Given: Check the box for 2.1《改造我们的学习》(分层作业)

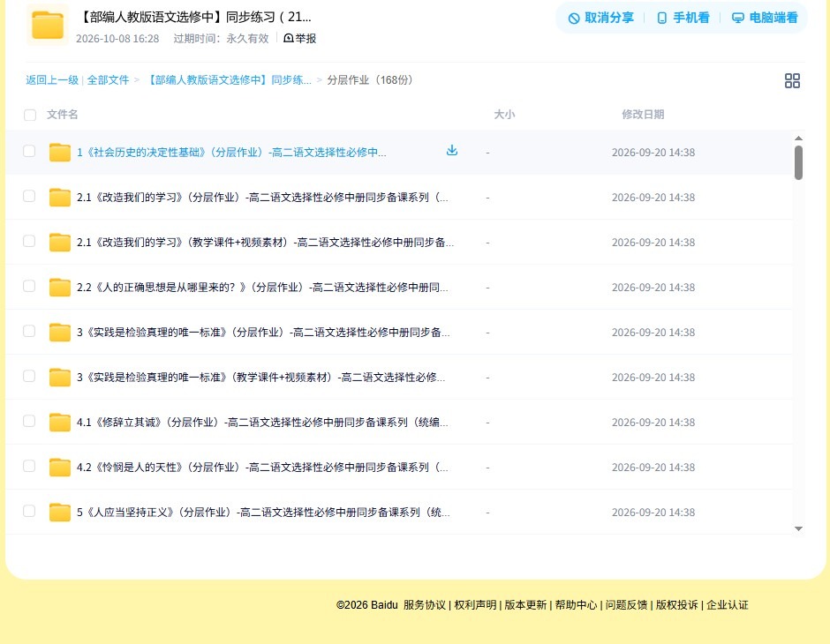Looking at the screenshot, I should tap(29, 196).
